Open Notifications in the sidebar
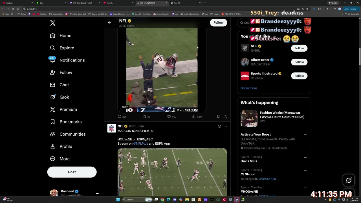Viewport: 361px width, 203px height. (67, 60)
